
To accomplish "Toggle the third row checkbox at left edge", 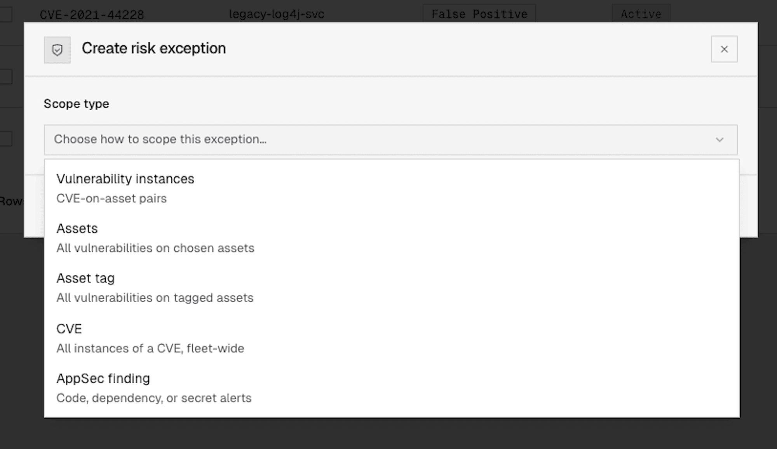I will click(x=5, y=139).
